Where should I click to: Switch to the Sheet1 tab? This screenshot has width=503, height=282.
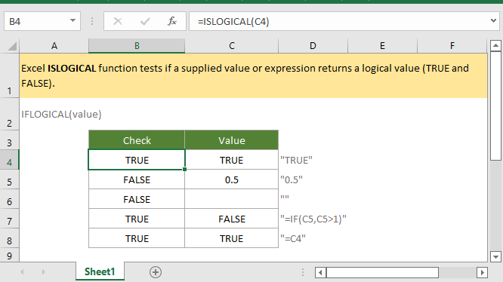(x=100, y=271)
